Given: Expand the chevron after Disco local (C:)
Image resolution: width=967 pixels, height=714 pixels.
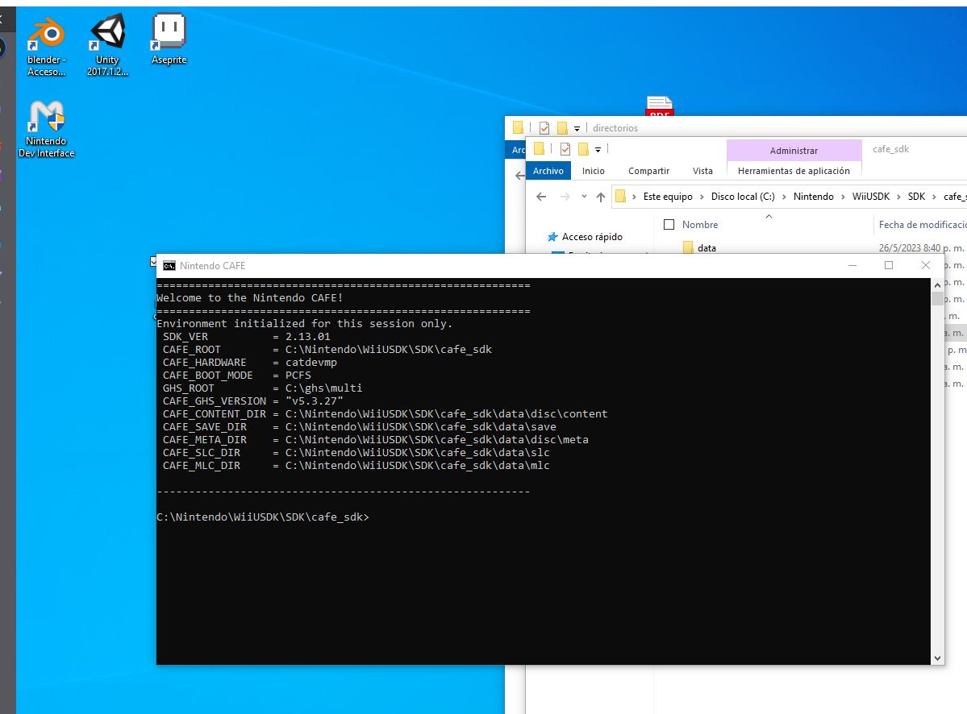Looking at the screenshot, I should [x=784, y=197].
